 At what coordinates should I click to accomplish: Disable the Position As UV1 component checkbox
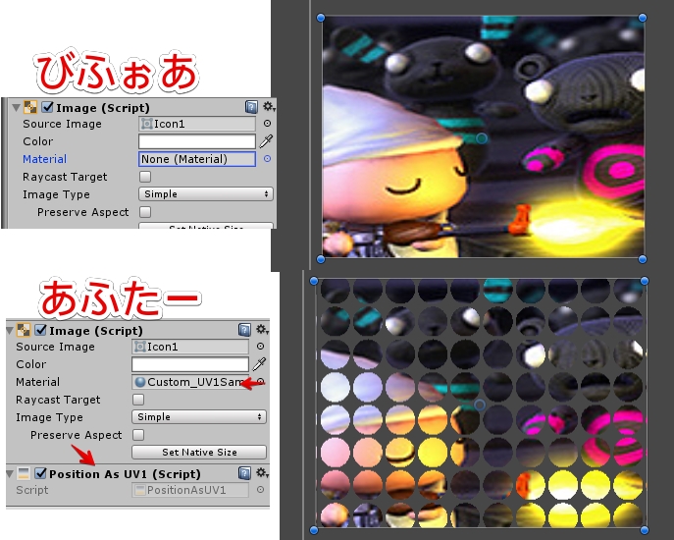[x=41, y=474]
